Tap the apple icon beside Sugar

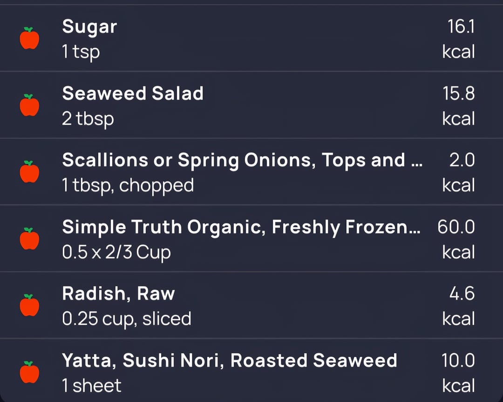click(29, 38)
